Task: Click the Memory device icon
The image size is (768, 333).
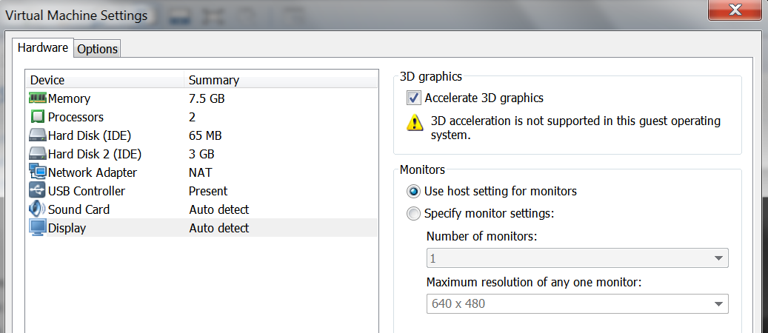Action: [x=38, y=98]
